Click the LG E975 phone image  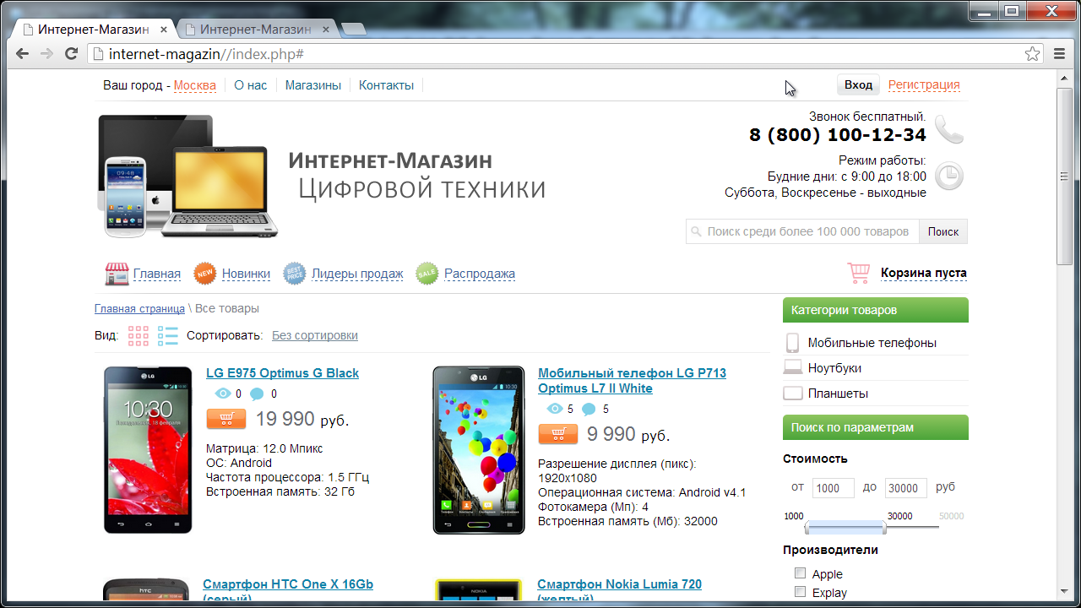pos(148,450)
